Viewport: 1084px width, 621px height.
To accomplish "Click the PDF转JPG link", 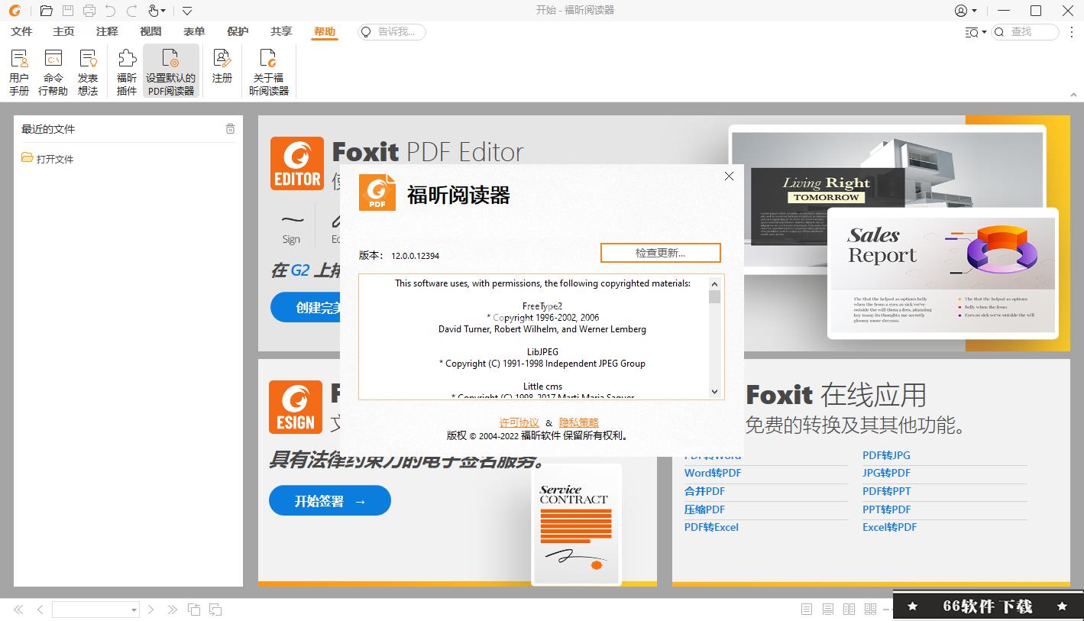I will 886,455.
